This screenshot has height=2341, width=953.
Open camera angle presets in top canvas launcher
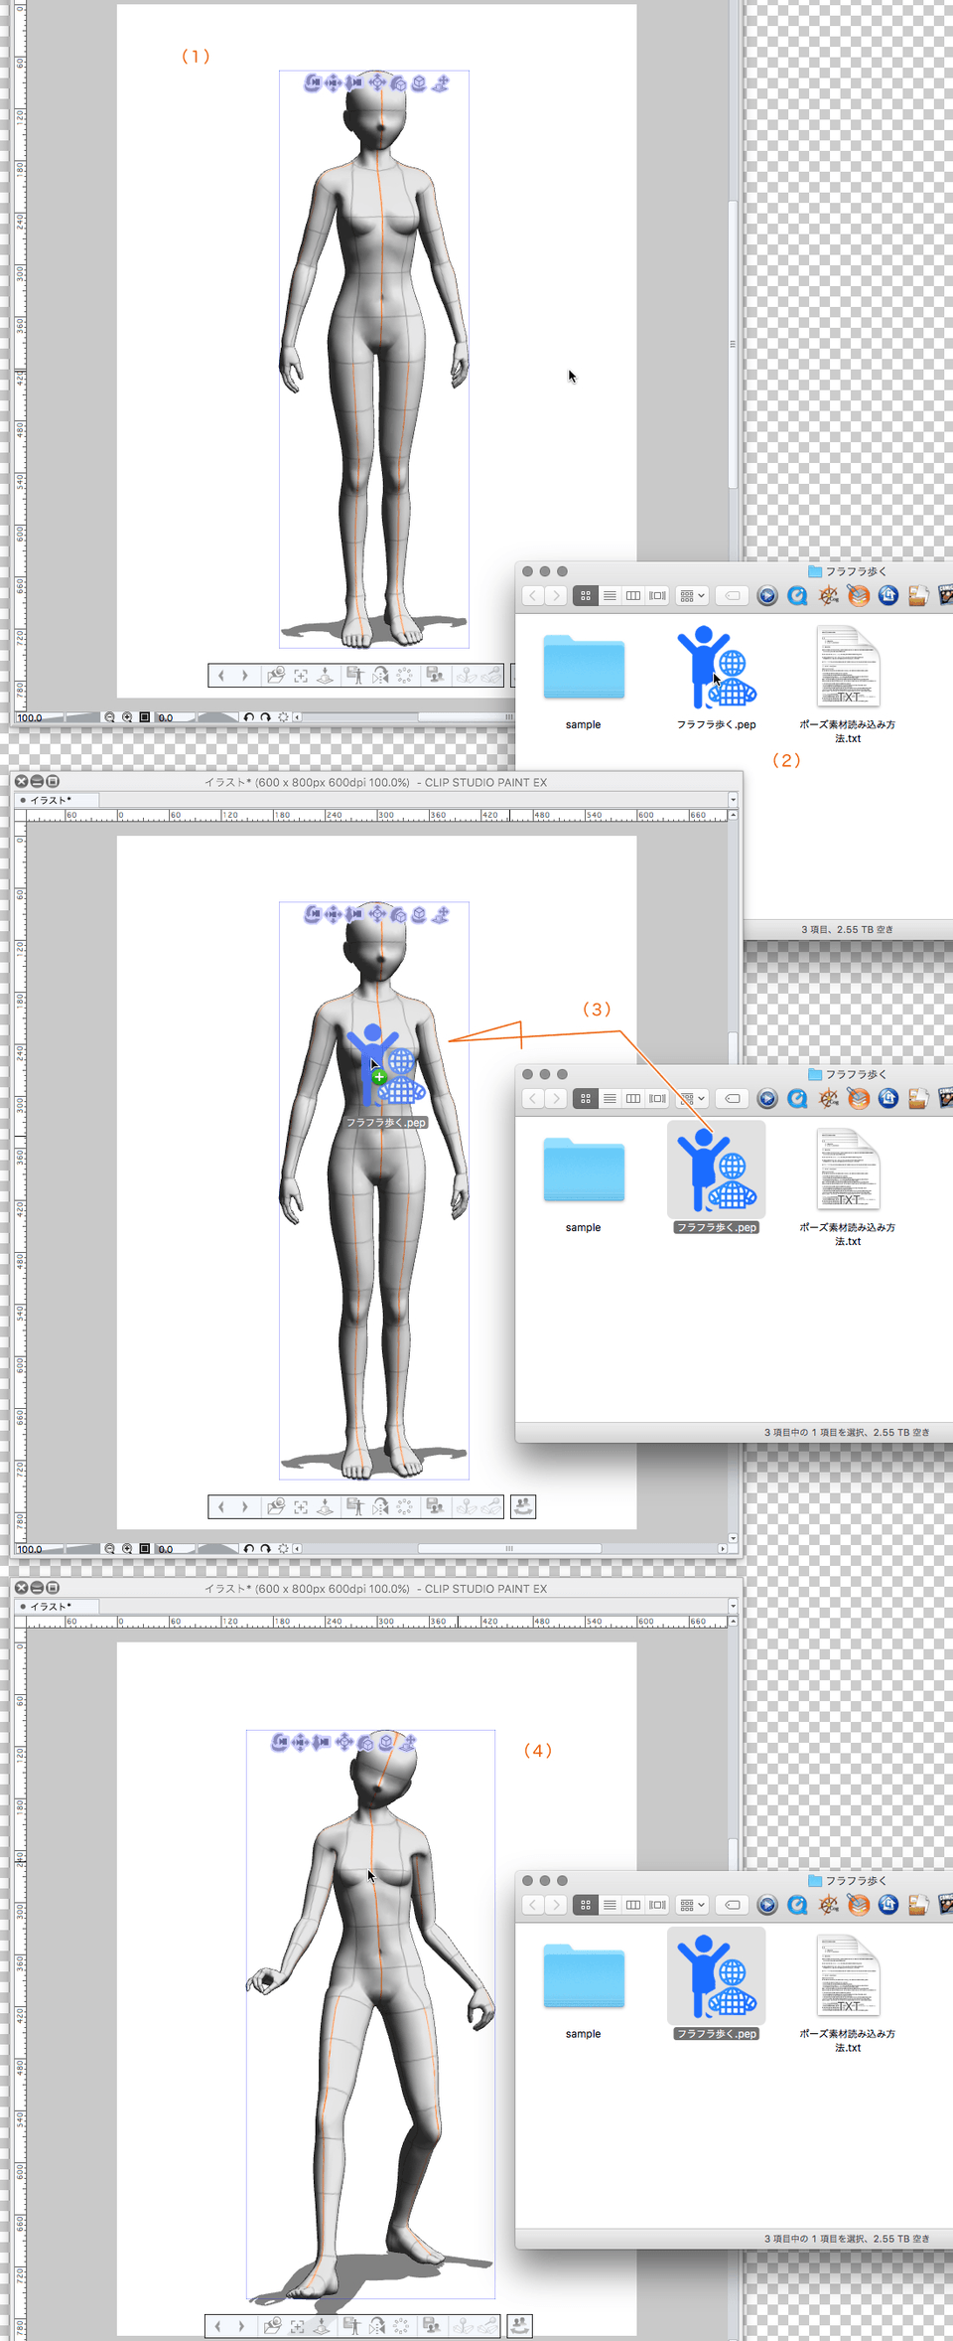(x=276, y=676)
